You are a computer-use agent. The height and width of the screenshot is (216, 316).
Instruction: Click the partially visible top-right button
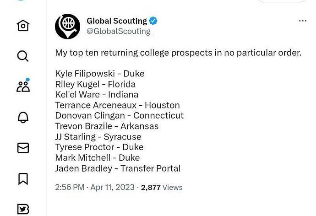[x=282, y=1]
